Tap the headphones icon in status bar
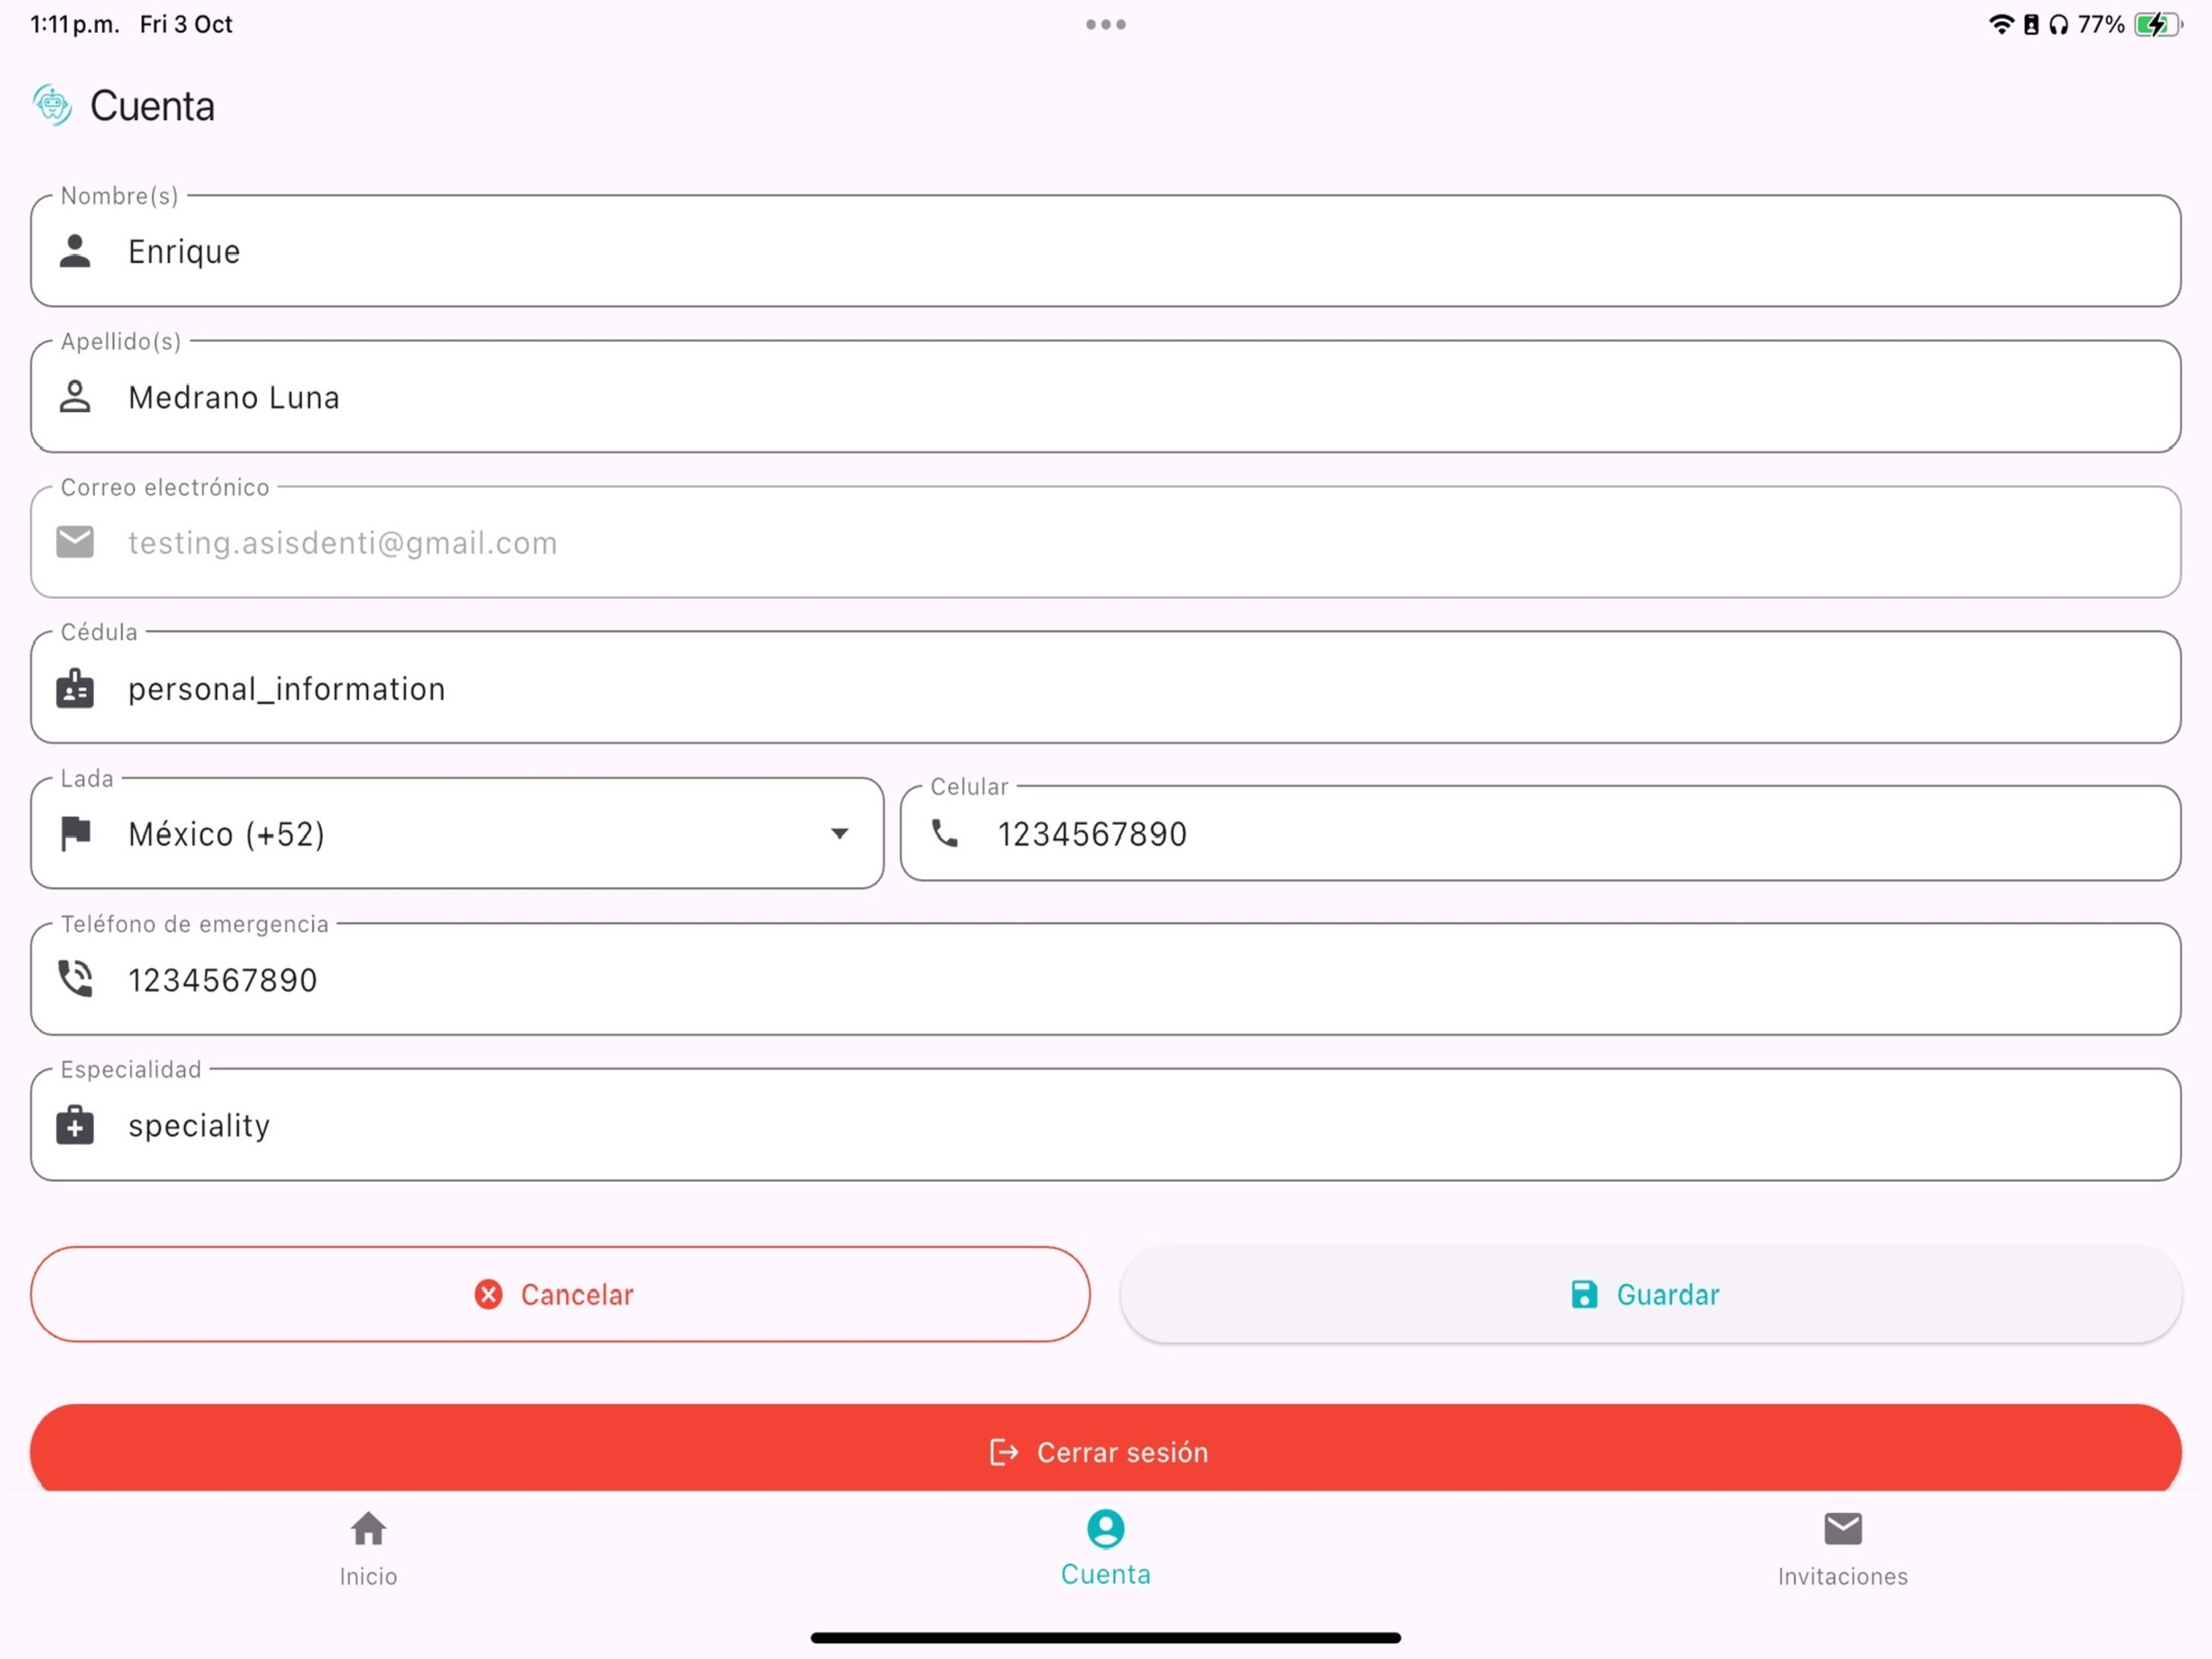 coord(2058,25)
